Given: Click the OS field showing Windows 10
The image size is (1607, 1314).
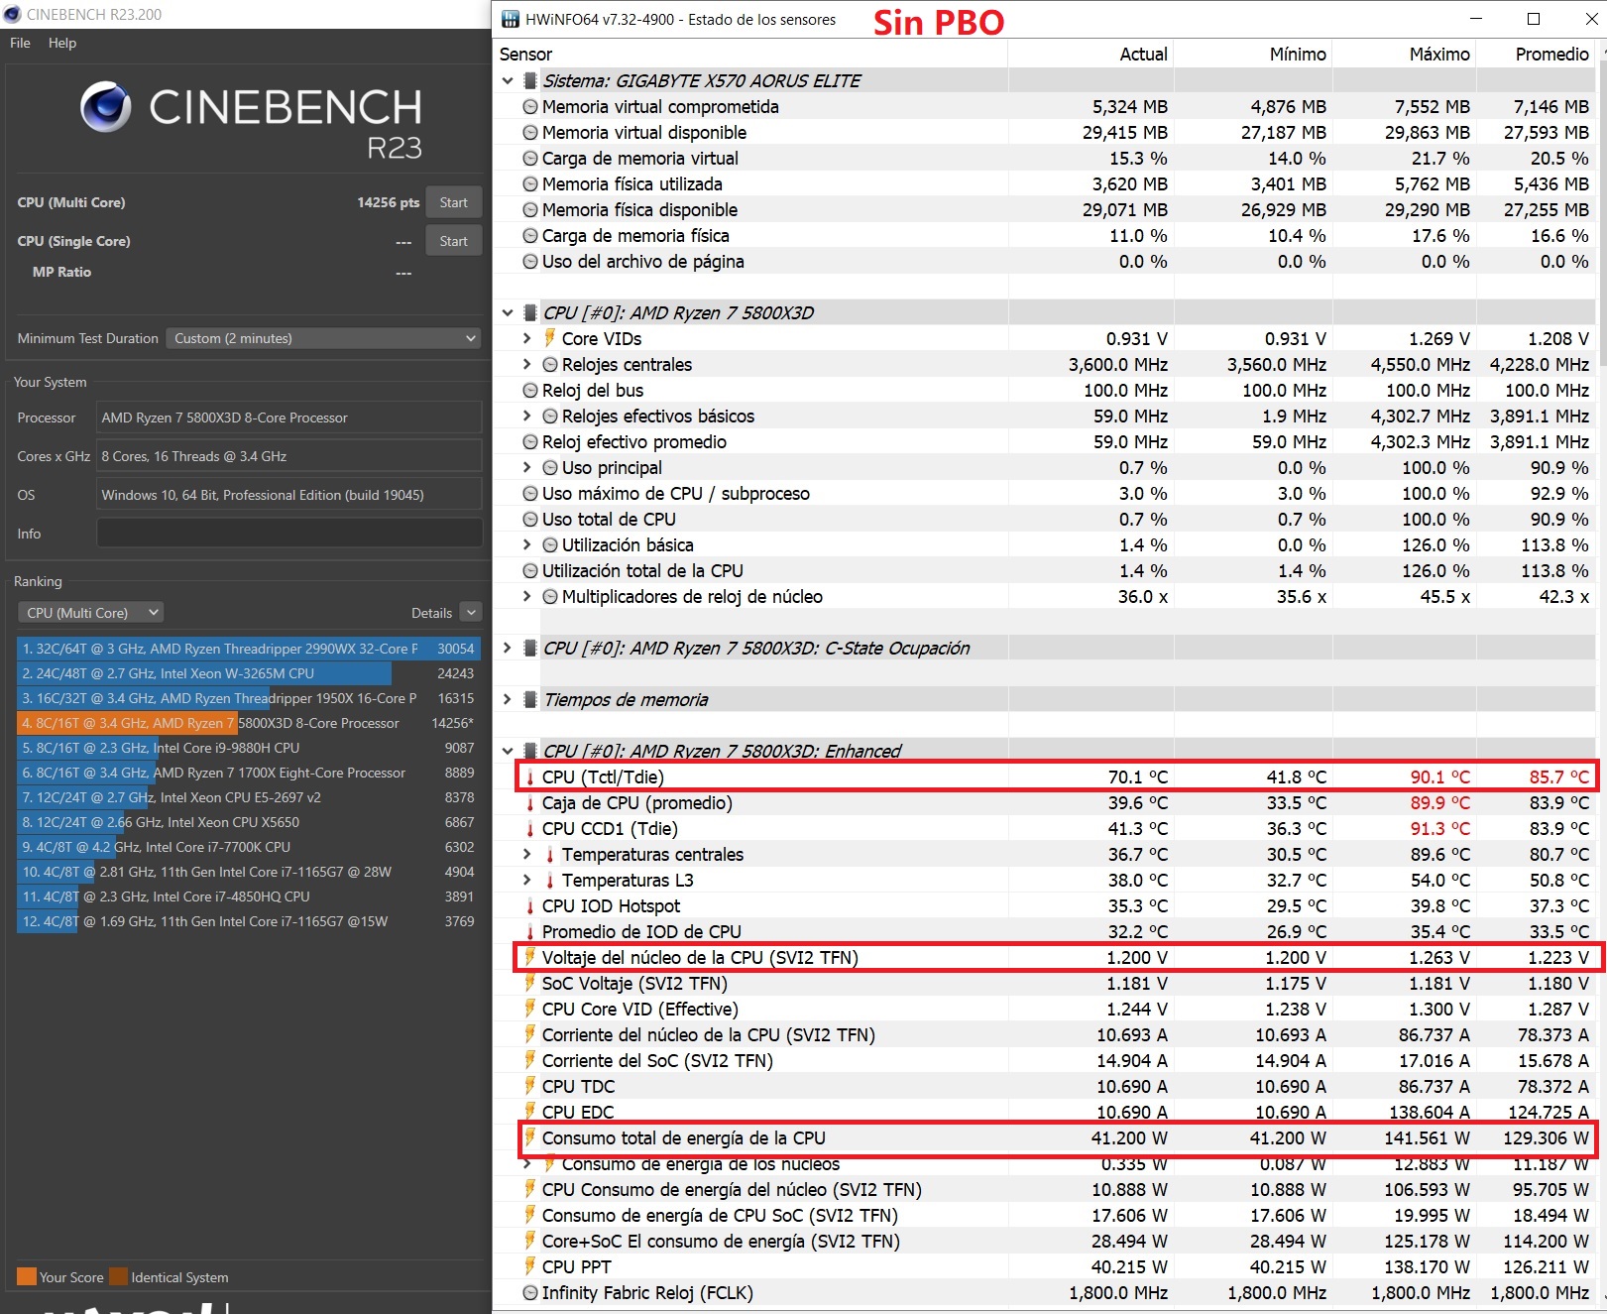Looking at the screenshot, I should [x=289, y=495].
